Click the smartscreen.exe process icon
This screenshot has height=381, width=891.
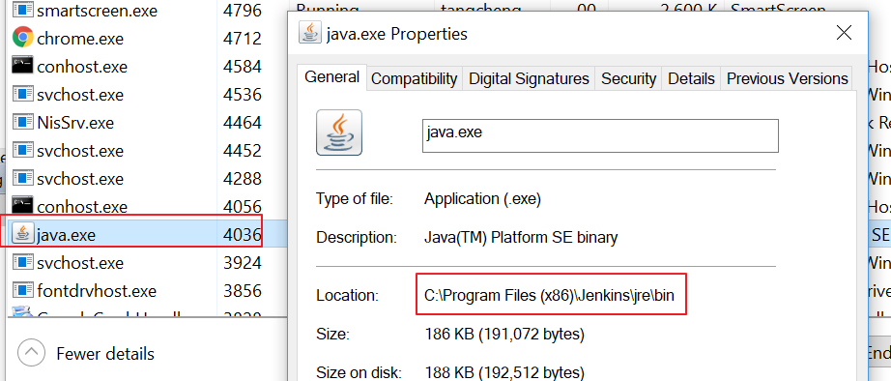click(22, 10)
